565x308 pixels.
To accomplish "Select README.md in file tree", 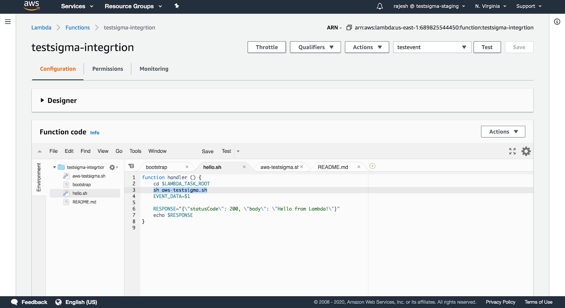I will (x=85, y=202).
